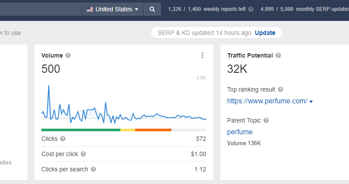349x184 pixels.
Task: Click the tallest spike in the volume chart
Action: coord(48,86)
